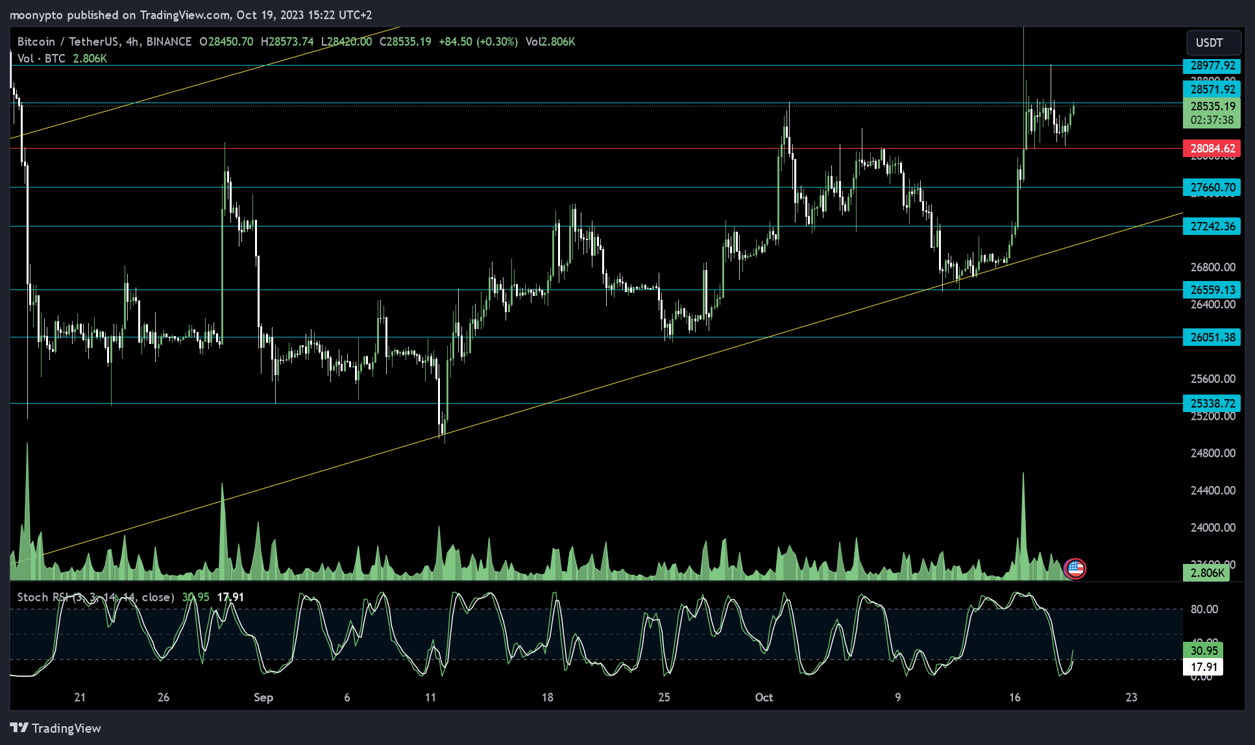
Task: Click the 26800.00 price axis tick
Action: [1213, 267]
